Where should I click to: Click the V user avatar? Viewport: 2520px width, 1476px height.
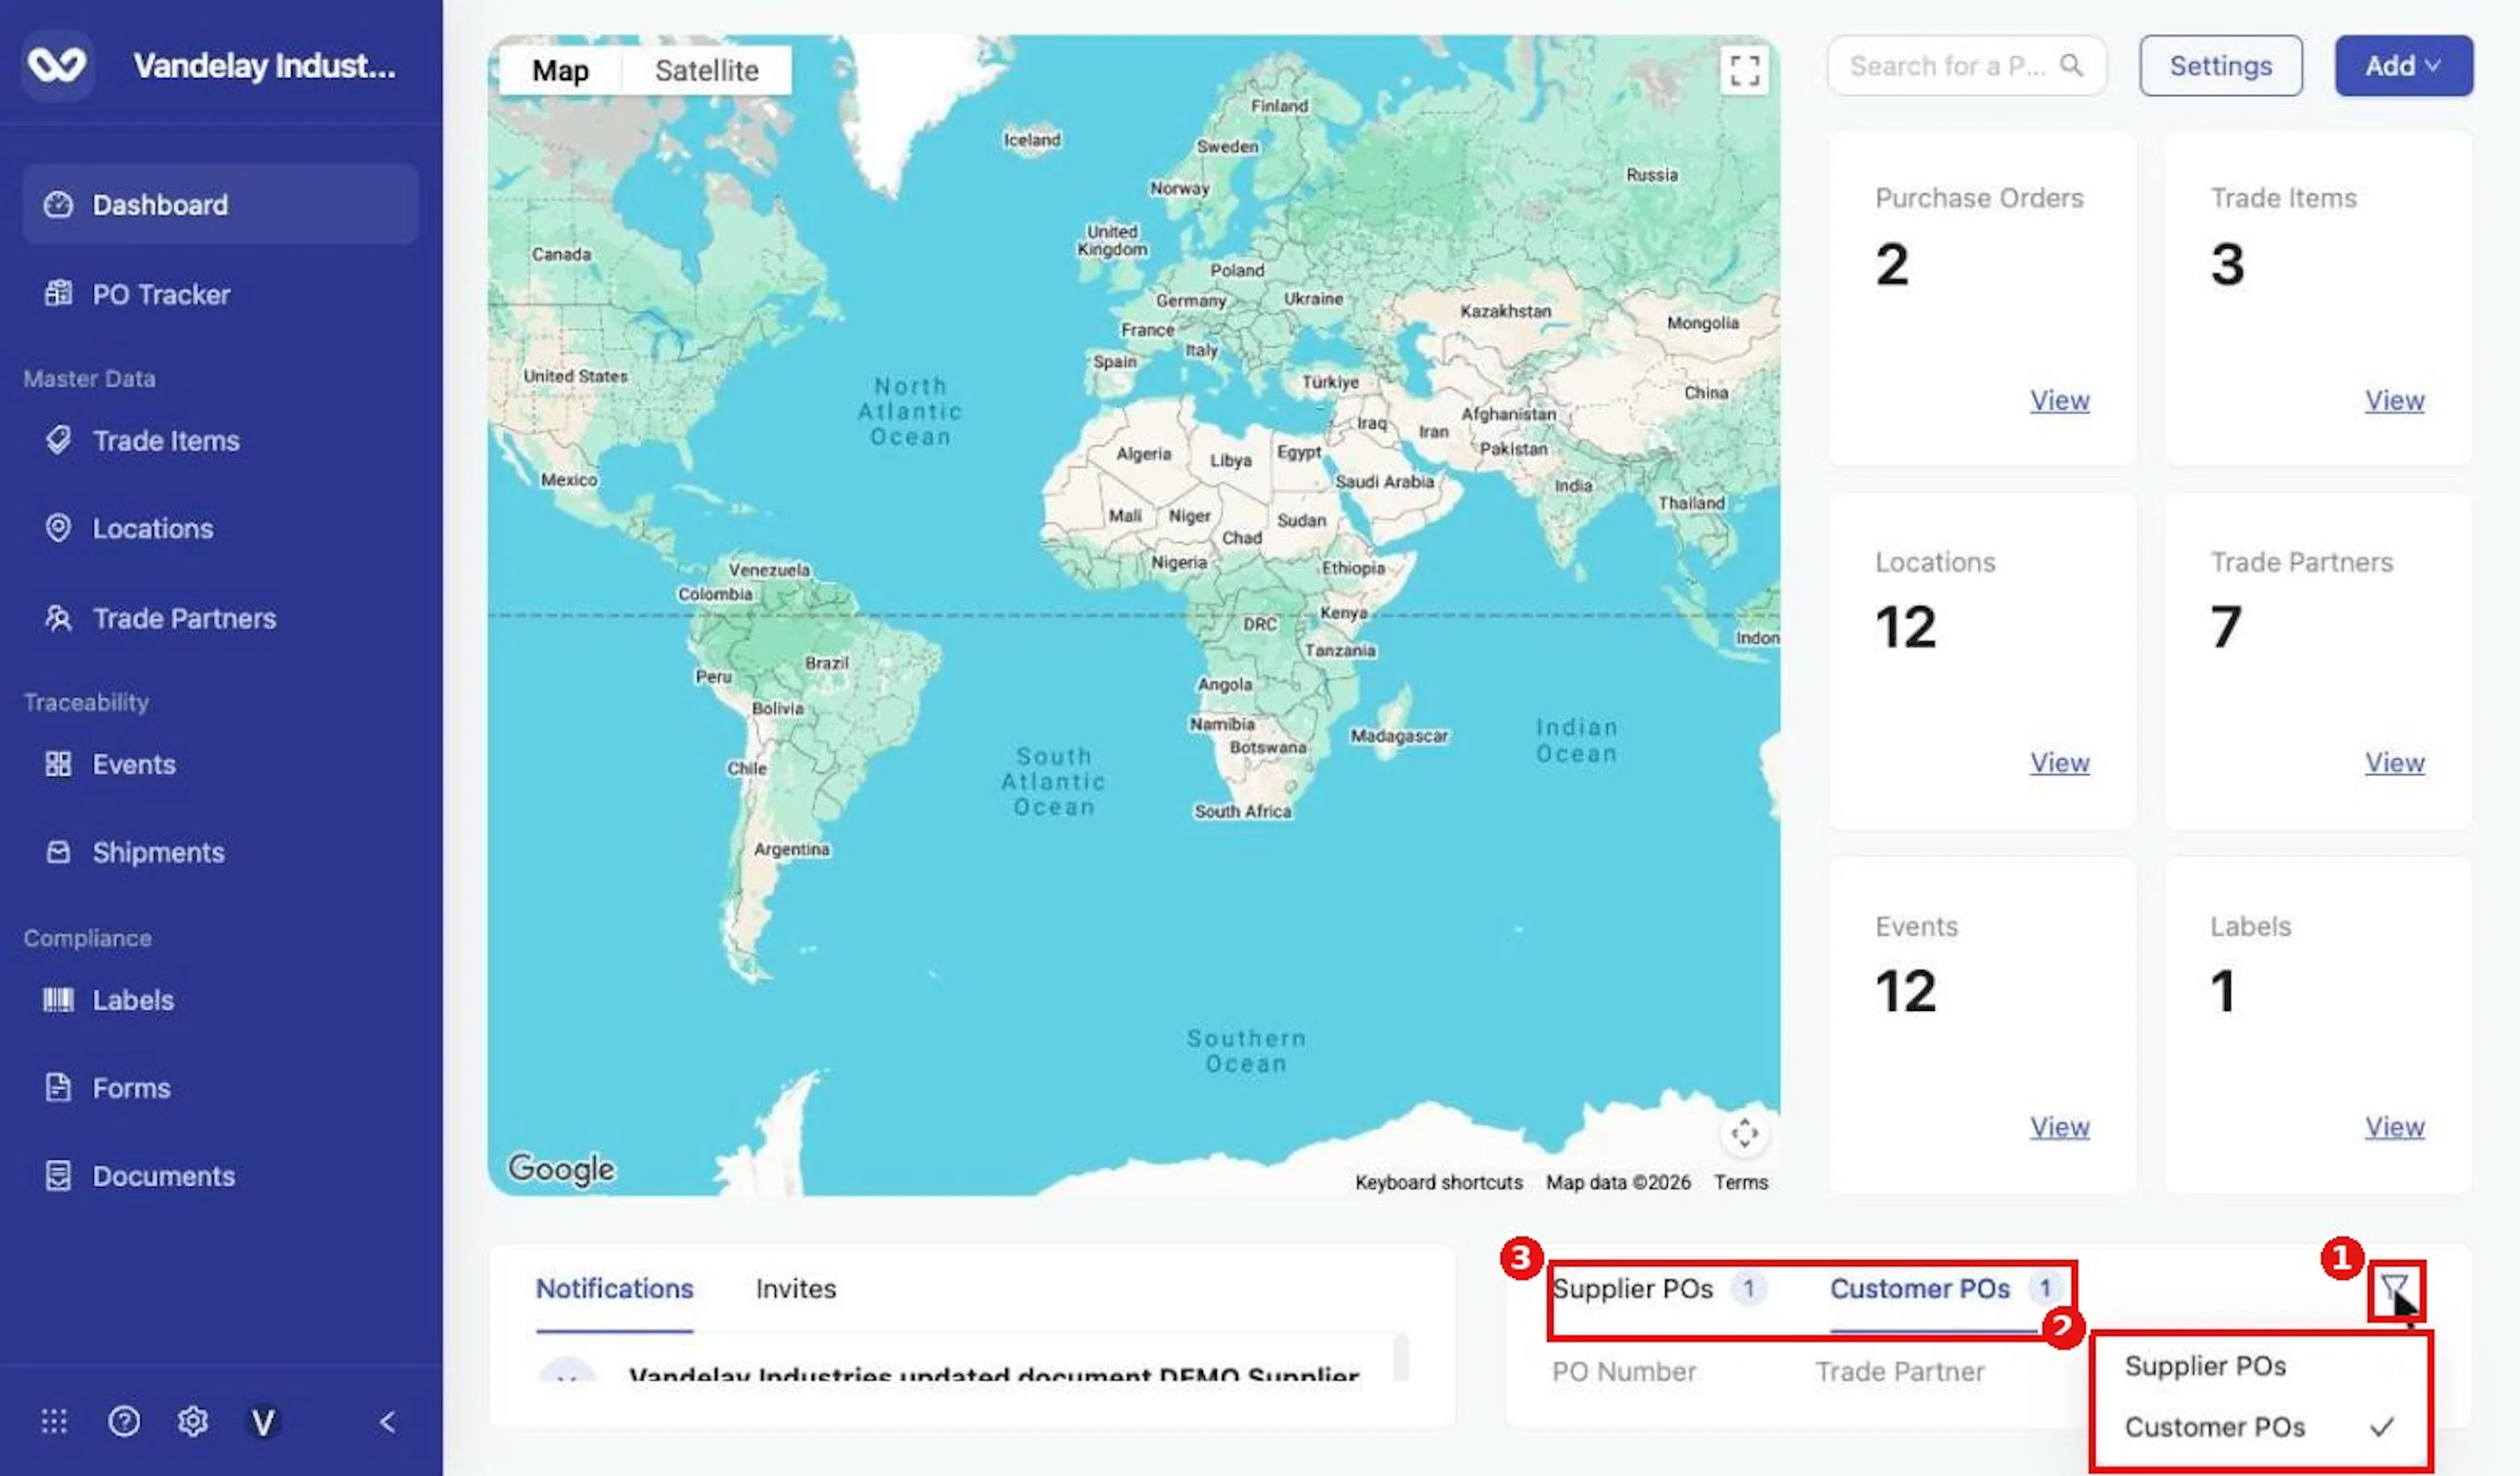[263, 1422]
